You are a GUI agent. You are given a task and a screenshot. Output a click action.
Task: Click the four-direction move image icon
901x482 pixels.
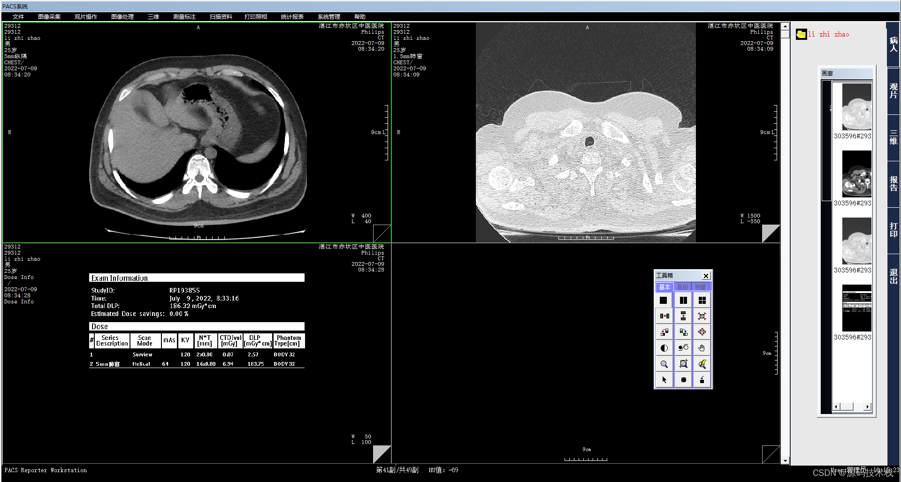[702, 332]
